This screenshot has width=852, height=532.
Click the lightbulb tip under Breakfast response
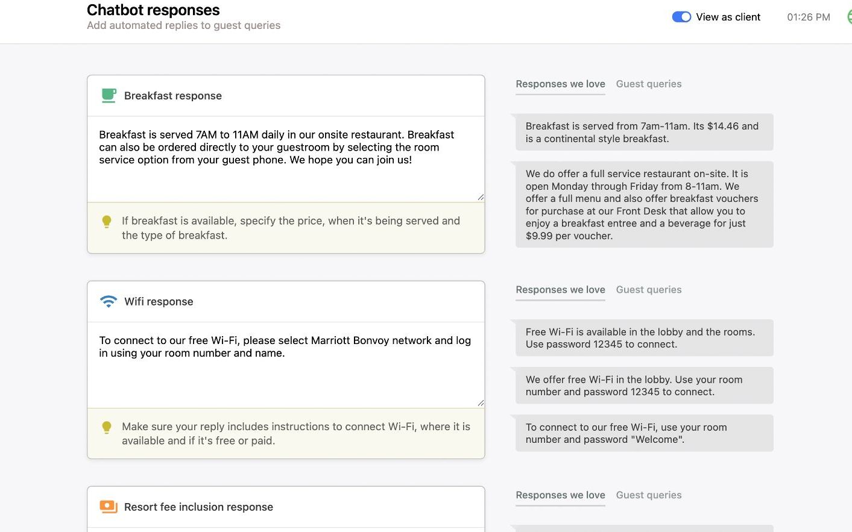pos(107,222)
